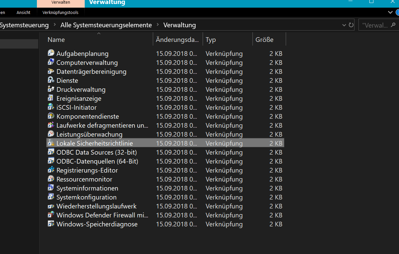Select the Systemkonfiguration icon
This screenshot has height=254, width=399.
51,196
